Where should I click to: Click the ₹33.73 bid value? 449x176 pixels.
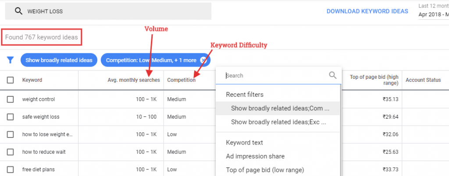coord(390,169)
